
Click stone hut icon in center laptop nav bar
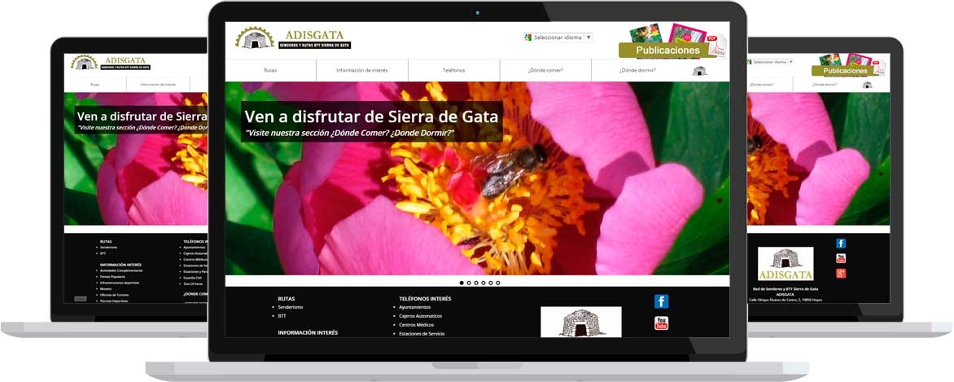[x=699, y=71]
